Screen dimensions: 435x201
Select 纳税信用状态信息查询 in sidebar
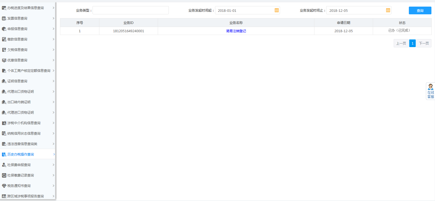(24, 134)
